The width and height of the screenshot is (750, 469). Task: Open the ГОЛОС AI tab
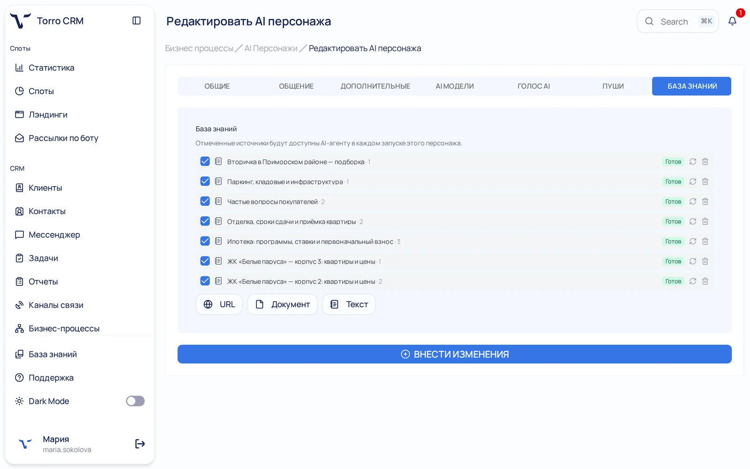click(534, 86)
